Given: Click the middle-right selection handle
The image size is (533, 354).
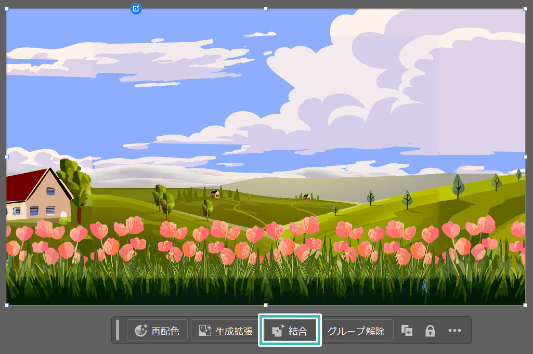Looking at the screenshot, I should (525, 156).
